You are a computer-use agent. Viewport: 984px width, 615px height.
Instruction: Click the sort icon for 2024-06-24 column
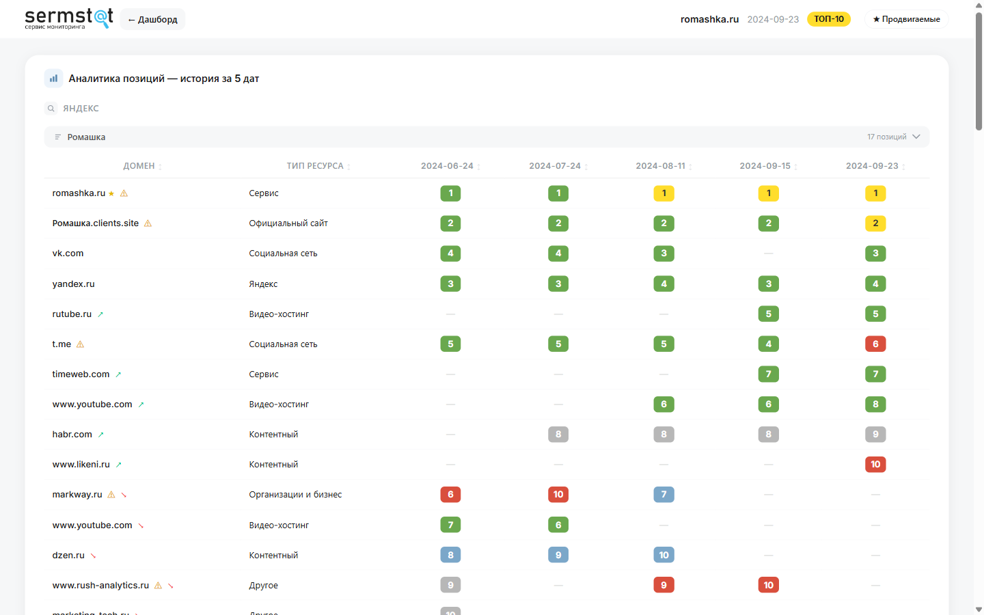point(478,167)
